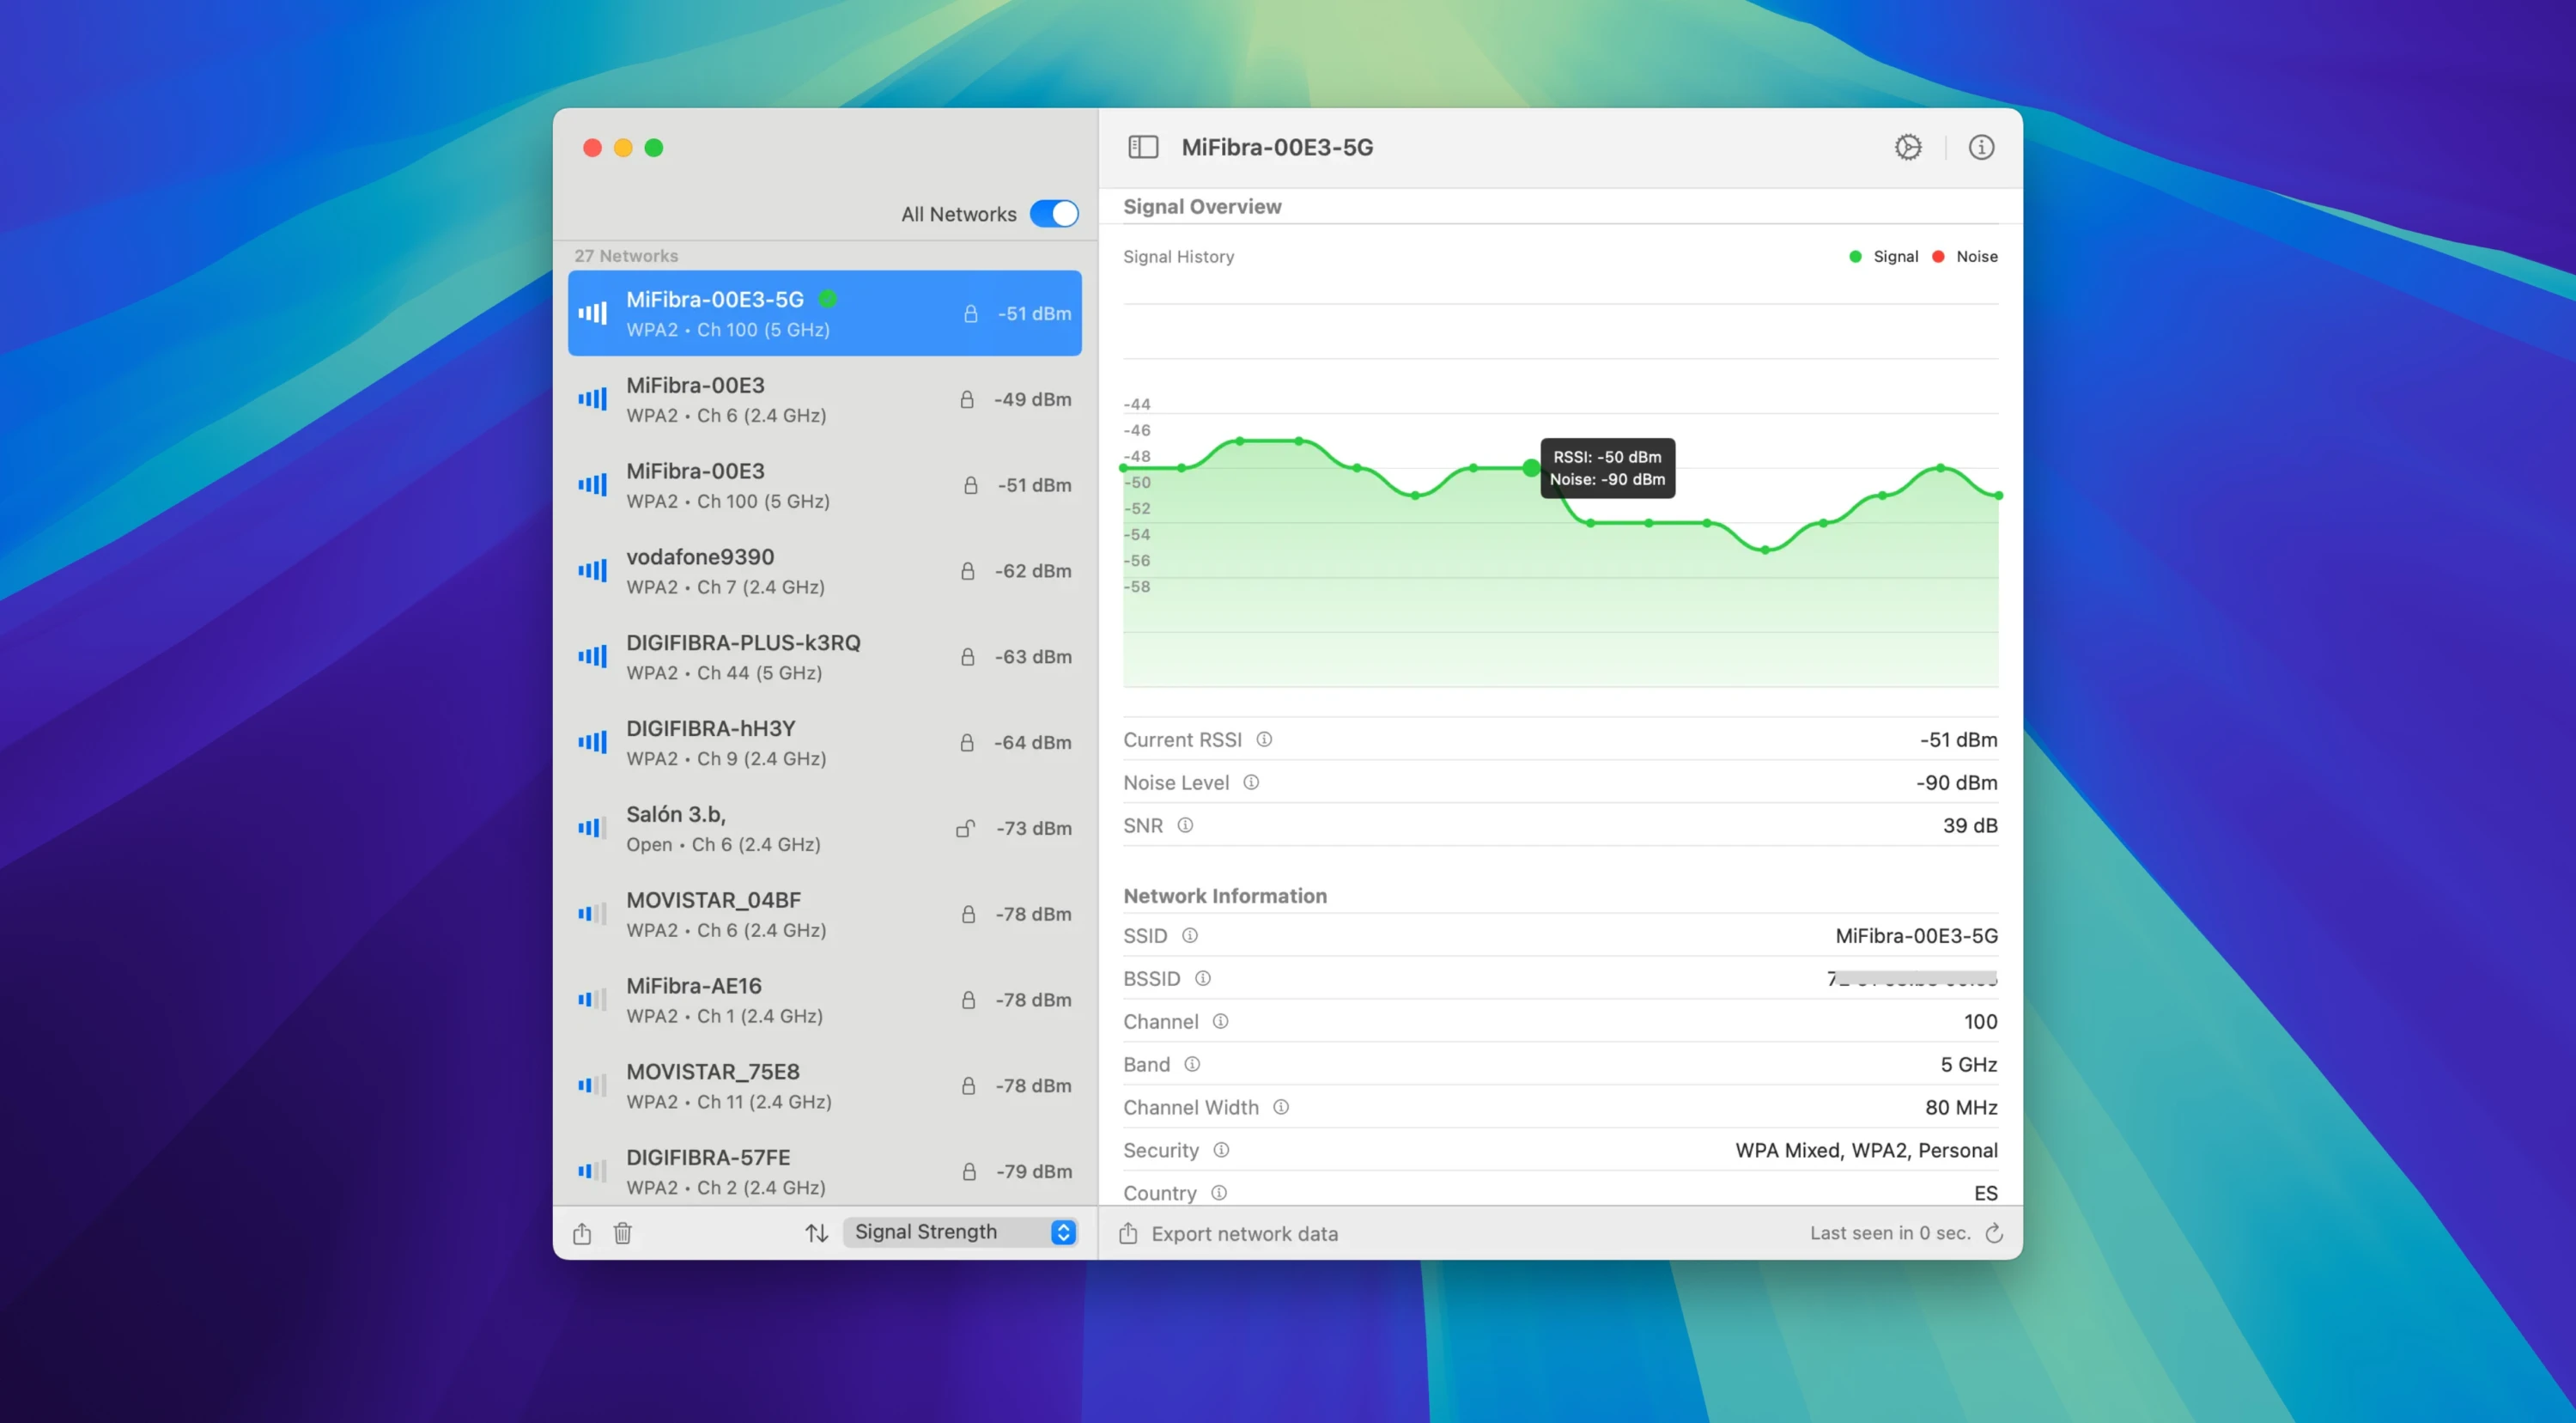Open the Signal Strength sort dropdown
The height and width of the screenshot is (1423, 2576).
[x=960, y=1231]
